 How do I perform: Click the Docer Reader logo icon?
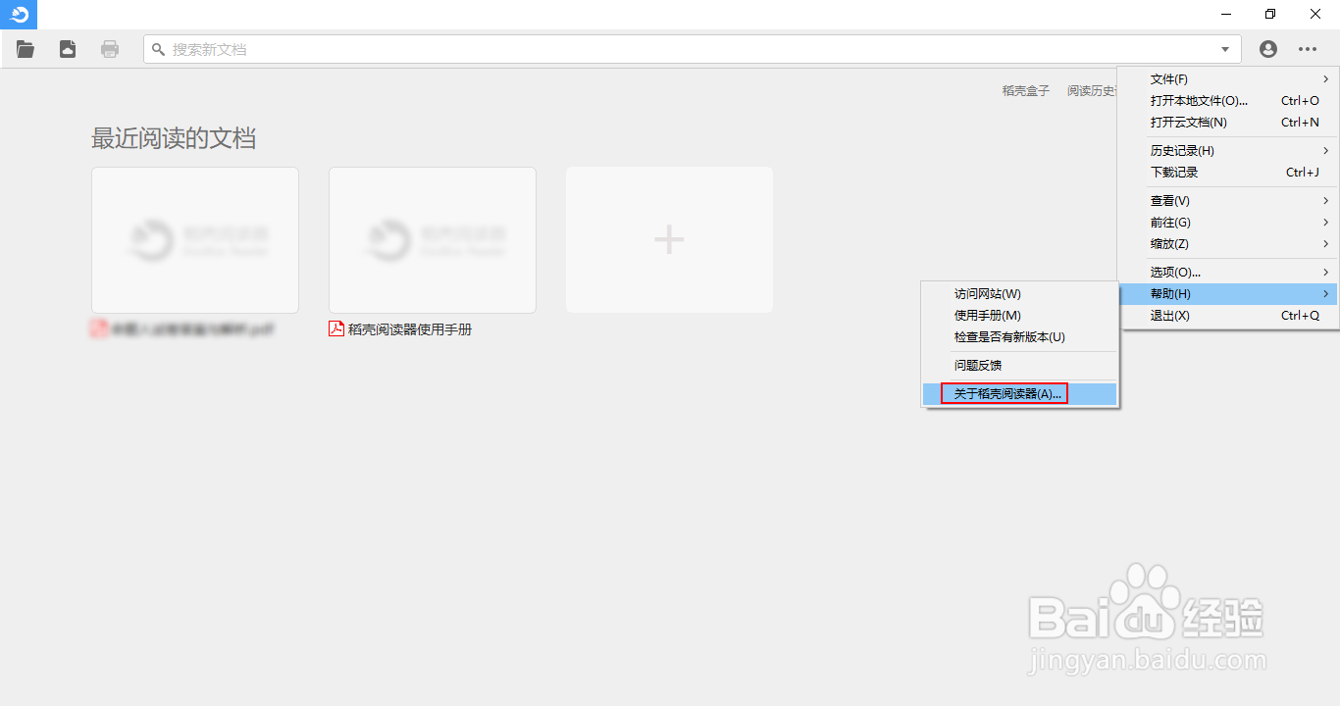click(19, 14)
